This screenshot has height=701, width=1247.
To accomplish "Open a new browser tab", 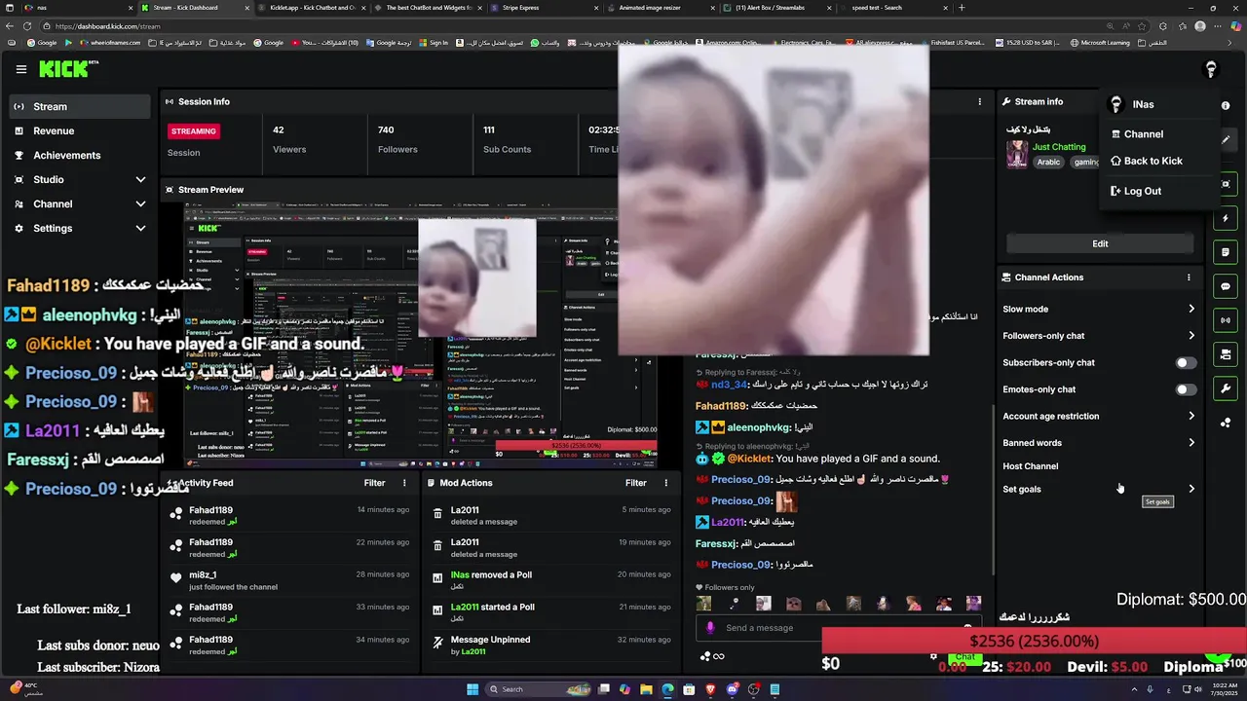I will 962,8.
